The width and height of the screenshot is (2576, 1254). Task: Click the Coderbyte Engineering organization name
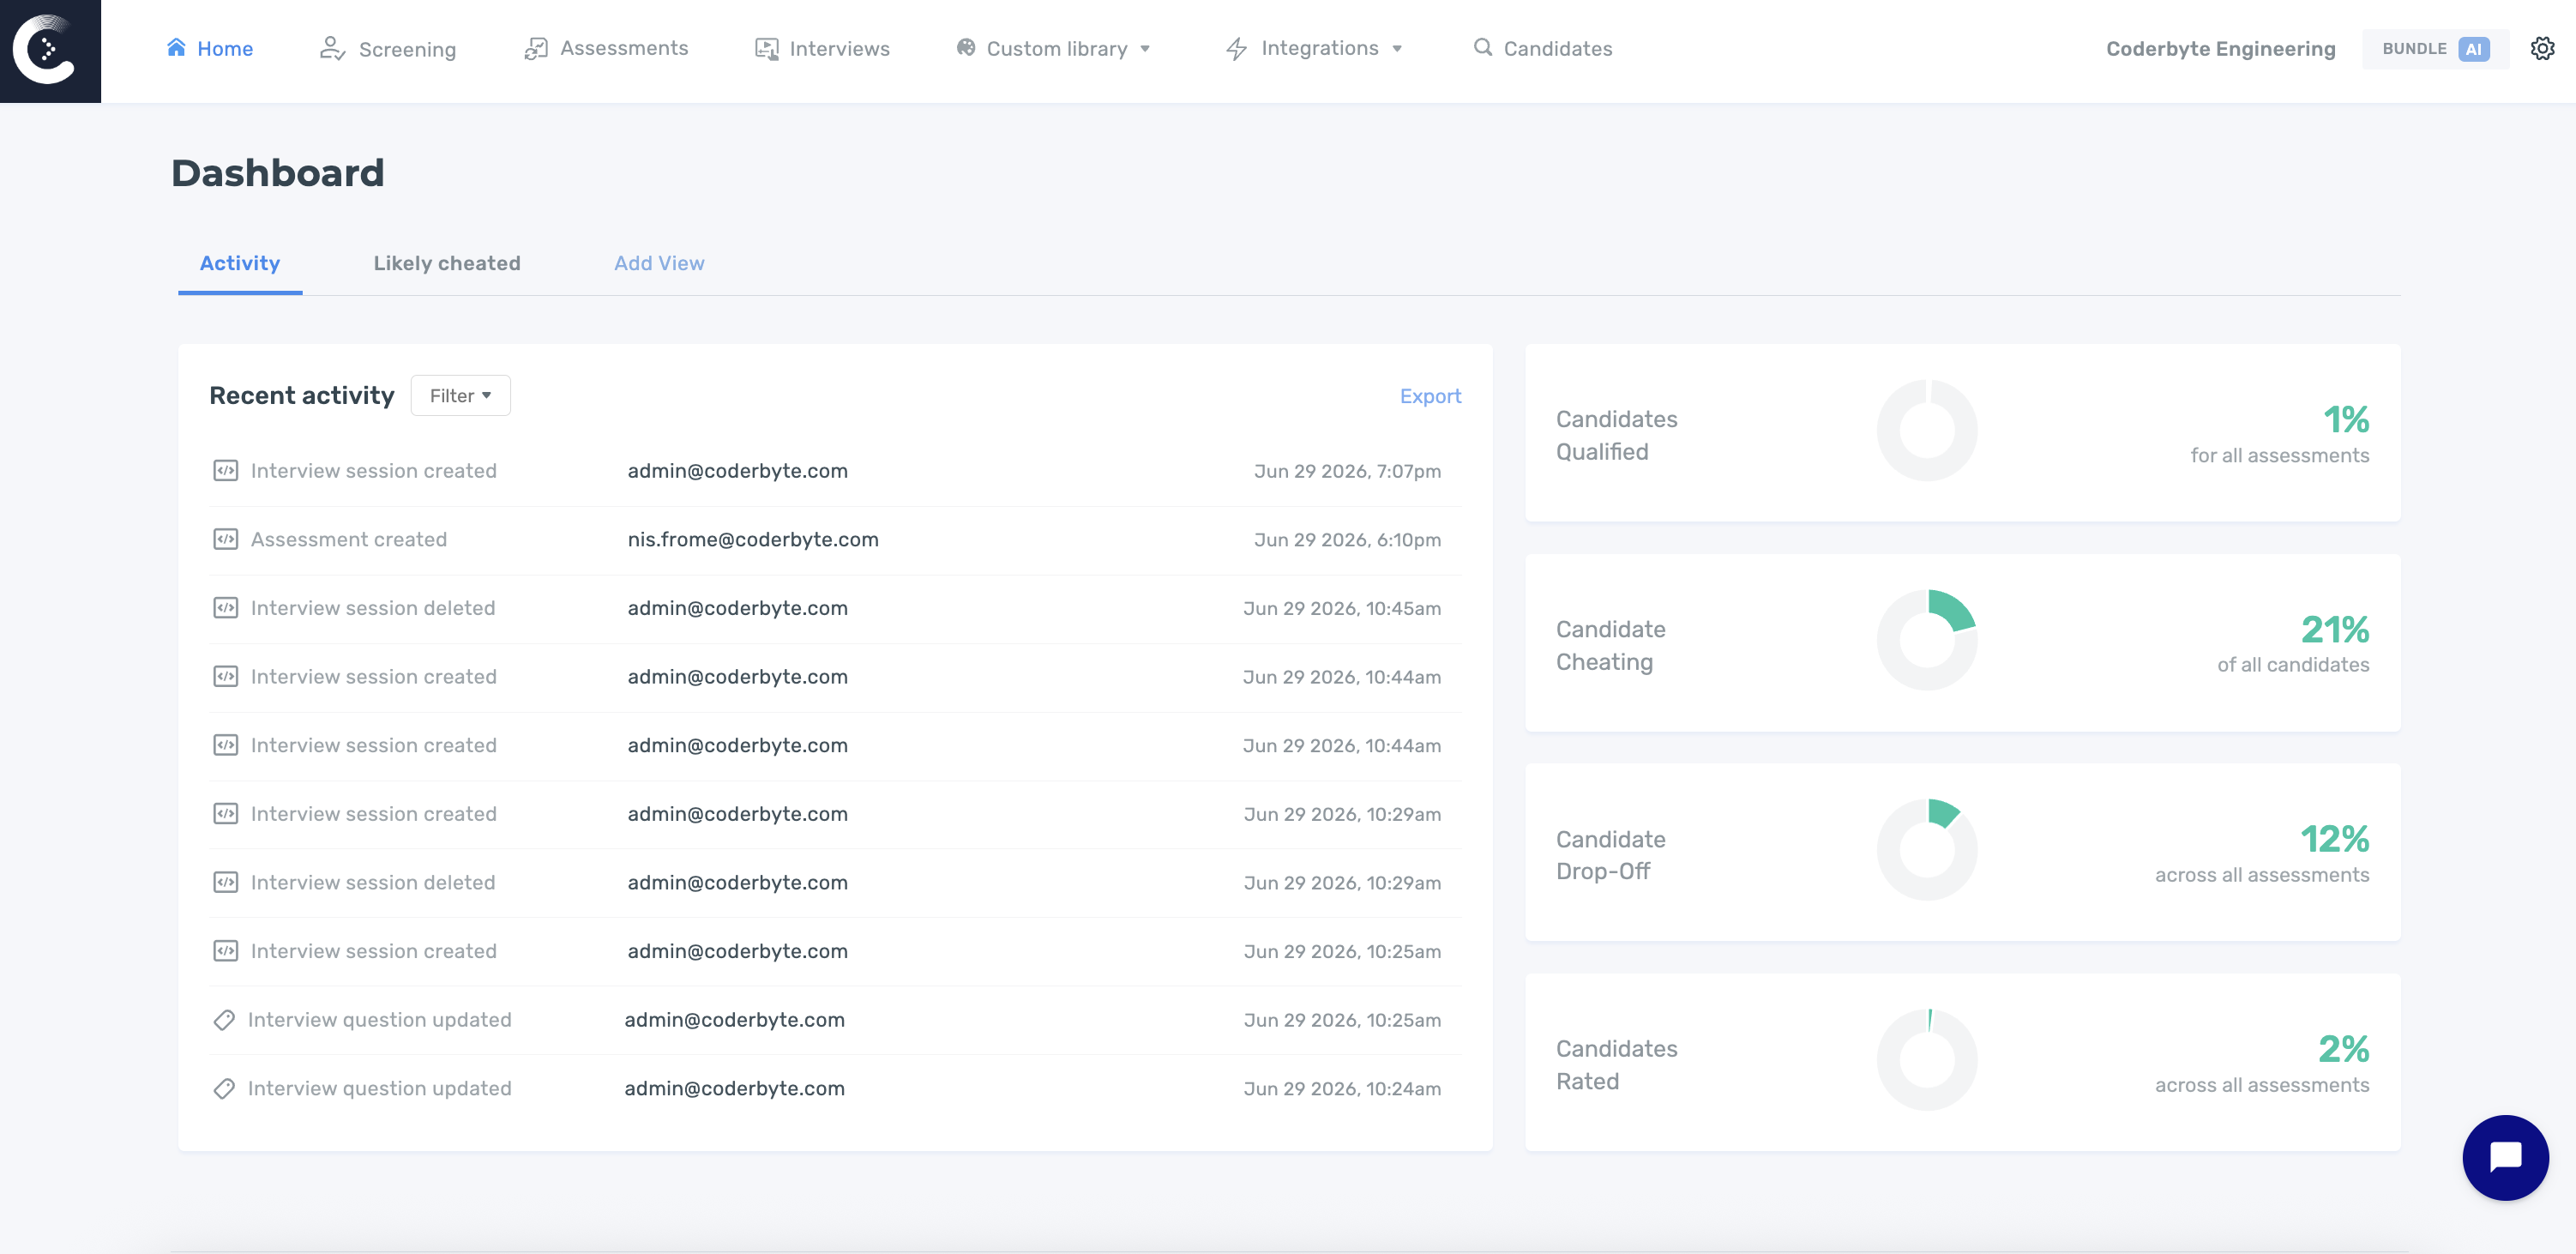[x=2220, y=49]
